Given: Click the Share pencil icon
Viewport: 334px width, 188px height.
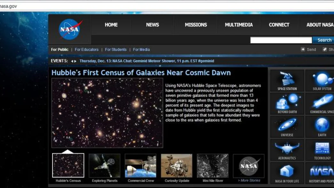Looking at the screenshot, I should (x=325, y=49).
